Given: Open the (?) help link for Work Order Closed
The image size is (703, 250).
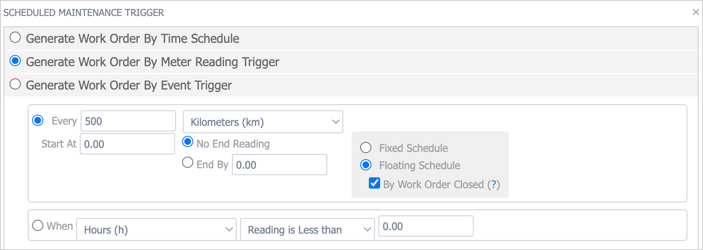Looking at the screenshot, I should tap(493, 185).
